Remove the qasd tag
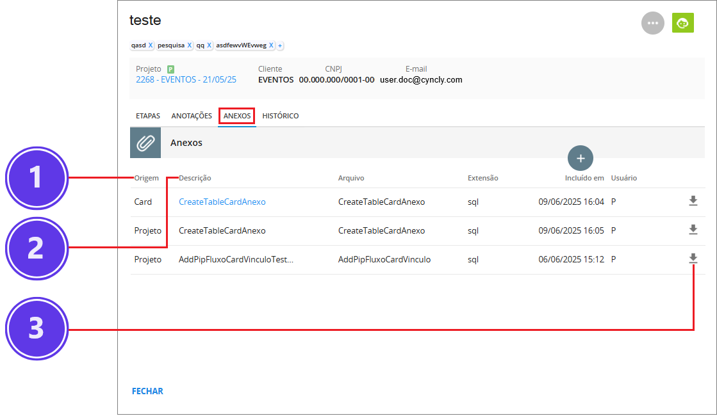This screenshot has height=416, width=717. [x=151, y=45]
